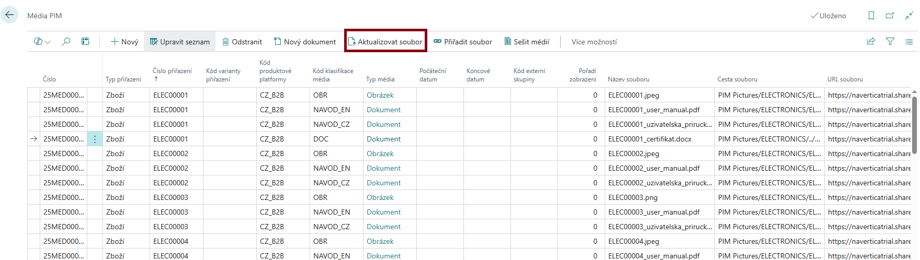Click the share icon
Image resolution: width=920 pixels, height=260 pixels.
point(871,42)
